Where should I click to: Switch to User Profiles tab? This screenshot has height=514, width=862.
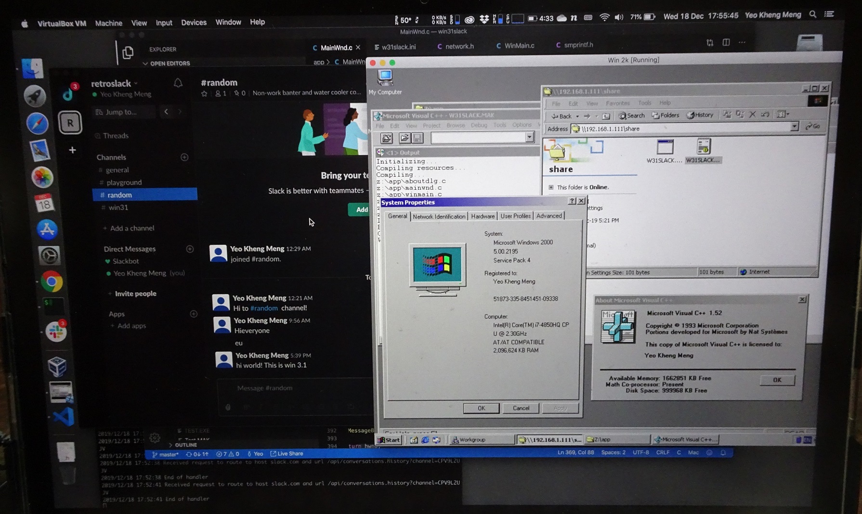click(515, 216)
